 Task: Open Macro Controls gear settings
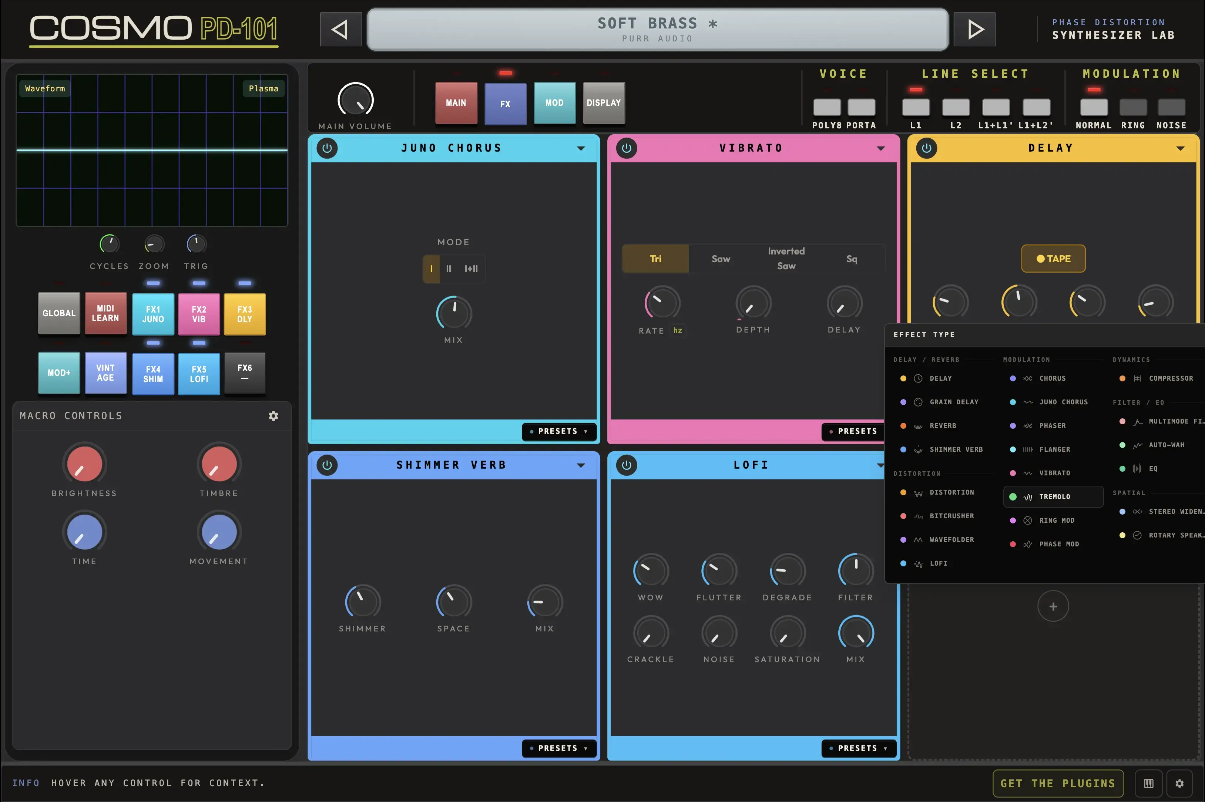(274, 416)
